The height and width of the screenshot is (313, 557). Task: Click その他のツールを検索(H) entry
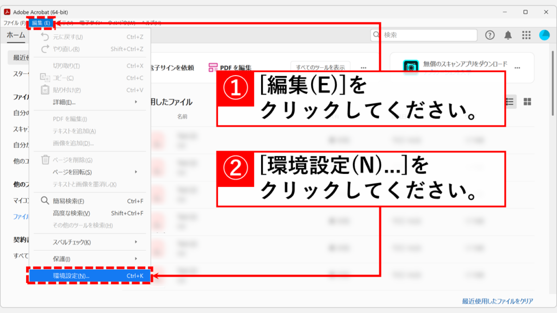(x=90, y=226)
